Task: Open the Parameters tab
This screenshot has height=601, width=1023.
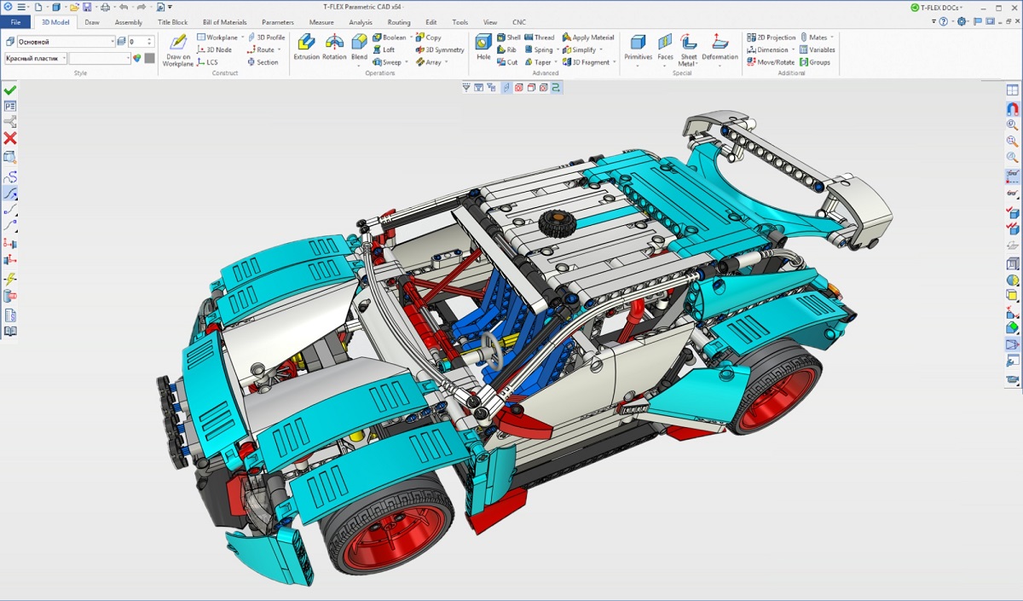Action: 278,22
